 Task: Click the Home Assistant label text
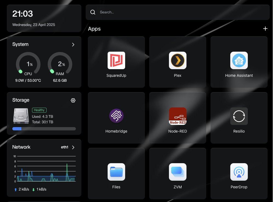(x=239, y=75)
